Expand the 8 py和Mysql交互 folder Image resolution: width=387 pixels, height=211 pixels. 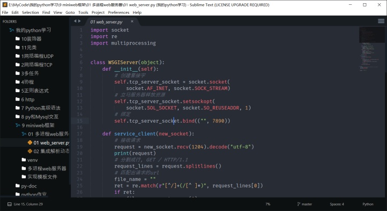tap(37, 117)
